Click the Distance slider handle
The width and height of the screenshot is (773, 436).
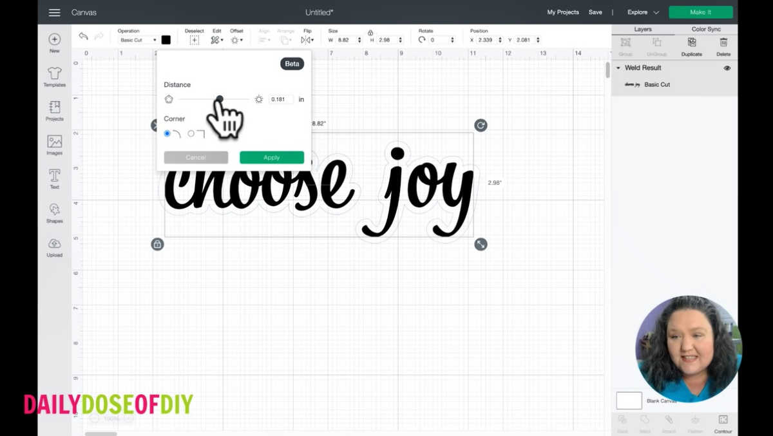(220, 99)
